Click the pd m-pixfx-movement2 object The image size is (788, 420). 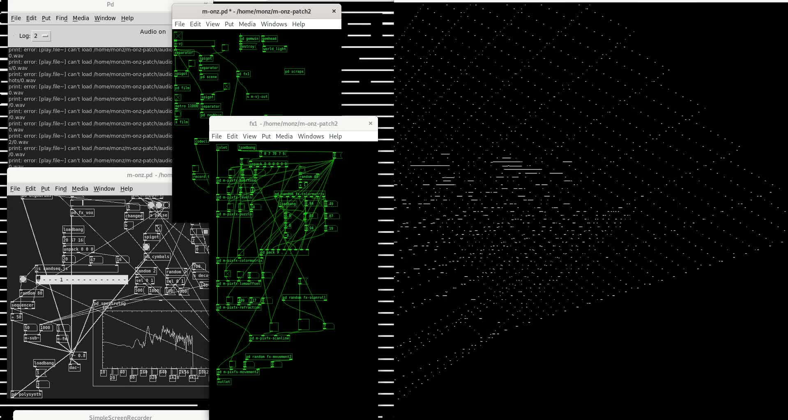coord(238,372)
